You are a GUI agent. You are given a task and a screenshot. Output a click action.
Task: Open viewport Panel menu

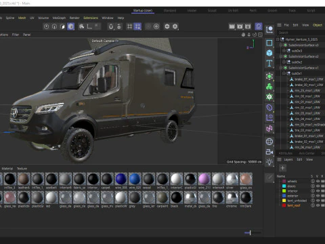pos(26,35)
